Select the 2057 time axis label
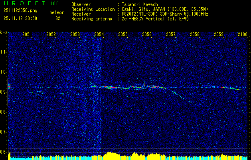Image resolution: width=251 pixels, height=160 pixels. click(x=171, y=34)
